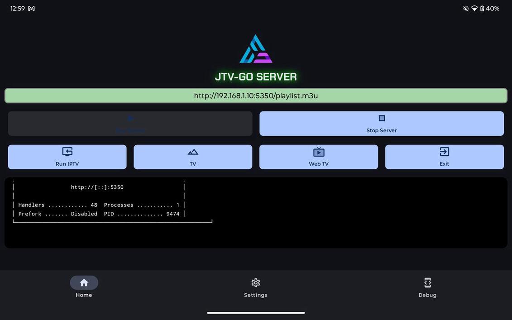Screen dimensions: 512x320
Task: Click the Stop Server button
Action: [381, 124]
